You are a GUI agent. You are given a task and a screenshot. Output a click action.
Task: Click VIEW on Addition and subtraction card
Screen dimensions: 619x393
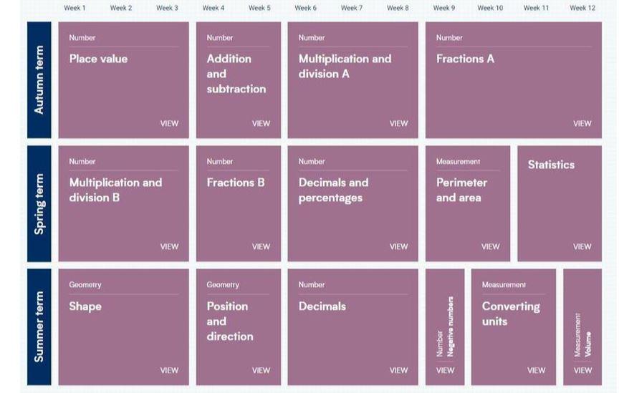261,123
